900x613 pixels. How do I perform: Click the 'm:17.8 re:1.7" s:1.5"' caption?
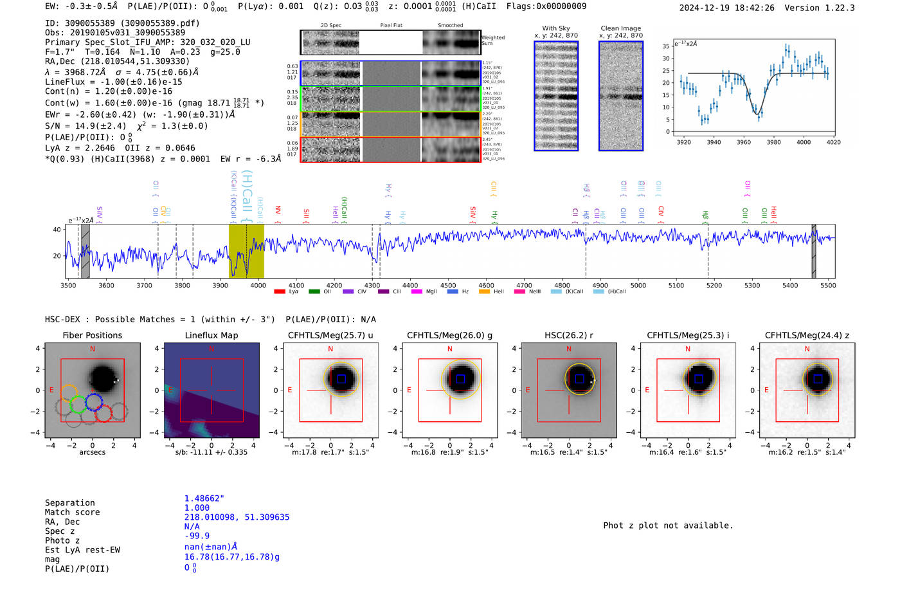point(330,452)
